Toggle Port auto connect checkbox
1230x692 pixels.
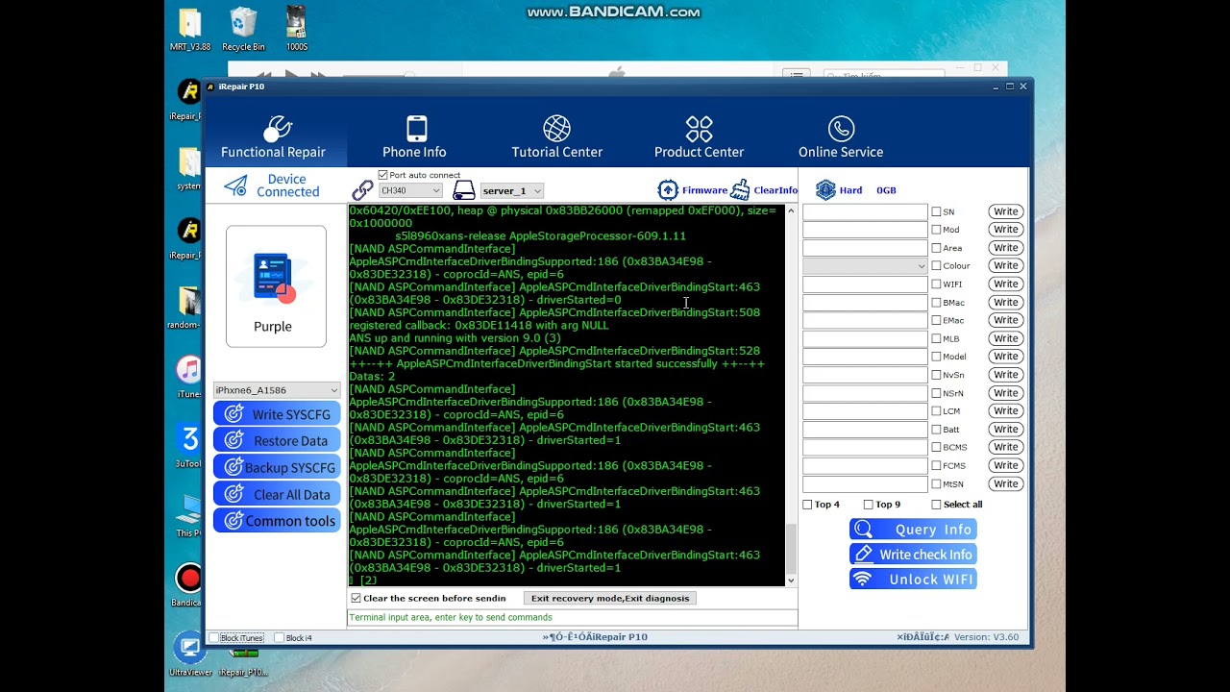tap(383, 175)
